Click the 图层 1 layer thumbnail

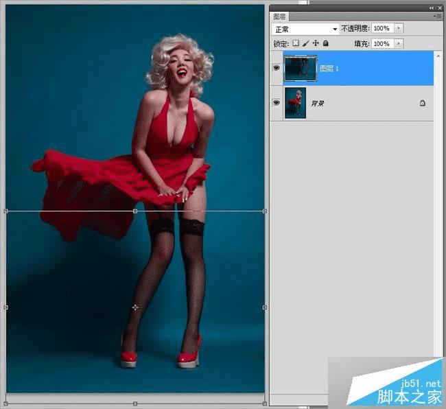301,69
